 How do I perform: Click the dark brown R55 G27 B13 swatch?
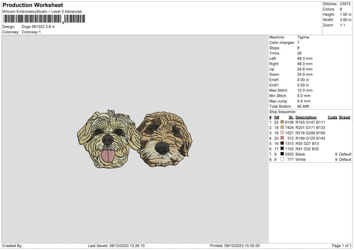(x=283, y=143)
